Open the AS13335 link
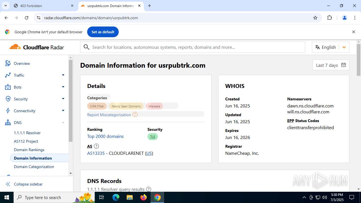Screen dimensions: 361x203 96,153
